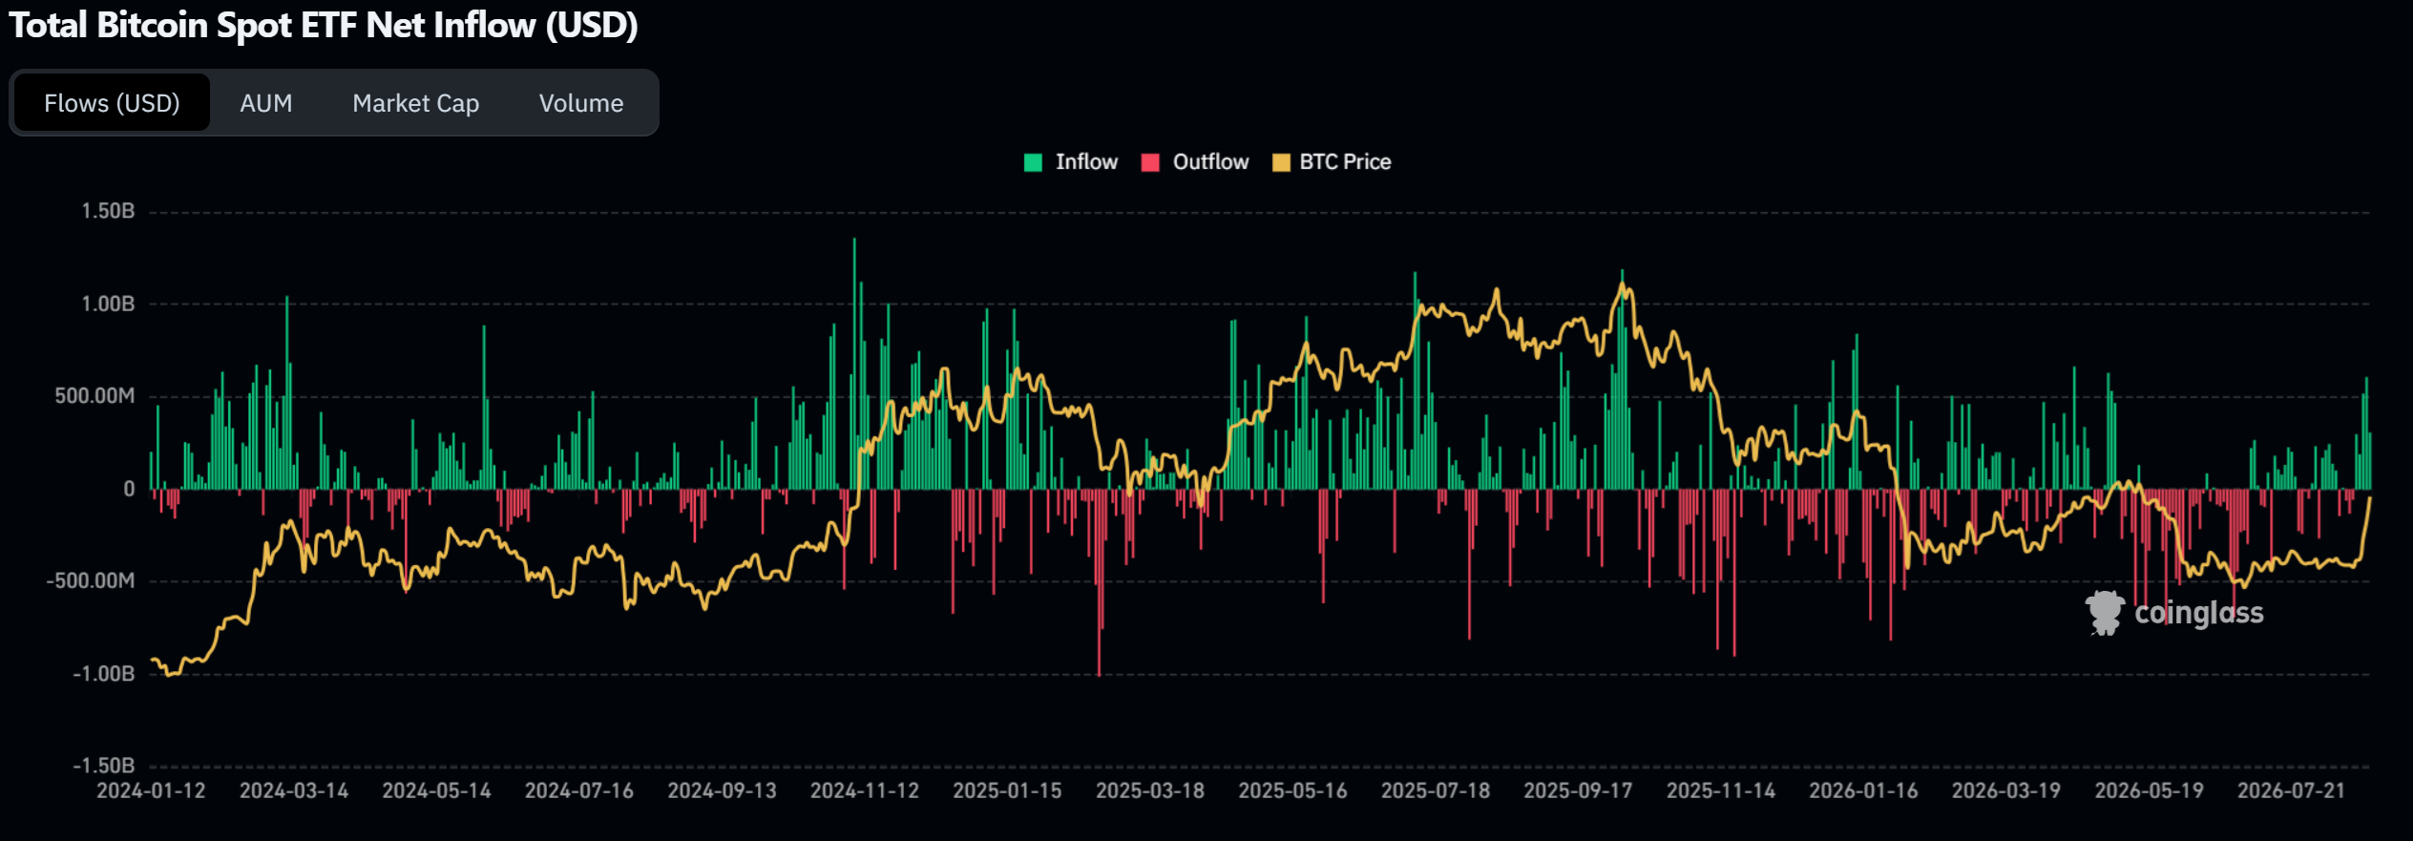Click the 2025-11-14 date label

click(x=1721, y=791)
